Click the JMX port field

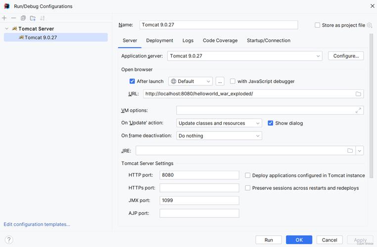click(199, 201)
